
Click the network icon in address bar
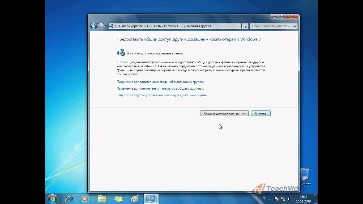[111, 26]
